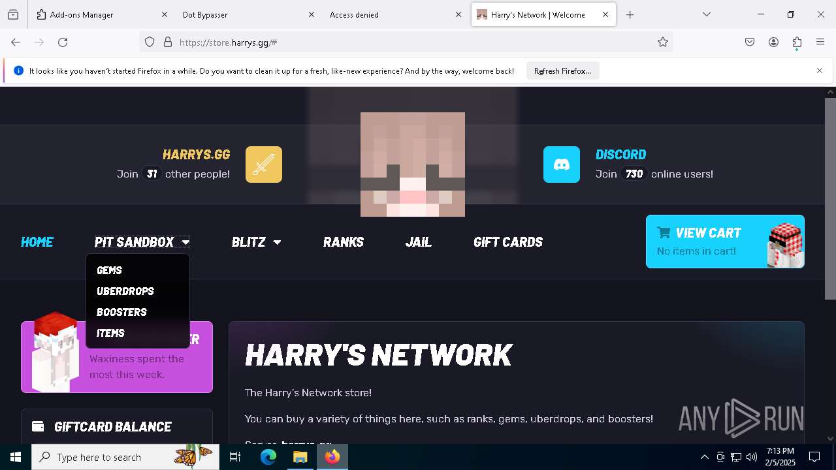Close the Dot Bypasser tab
Image resolution: width=836 pixels, height=470 pixels.
[x=312, y=14]
